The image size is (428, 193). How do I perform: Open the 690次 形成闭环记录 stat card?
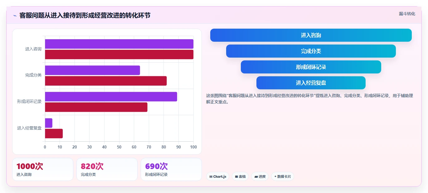171,169
